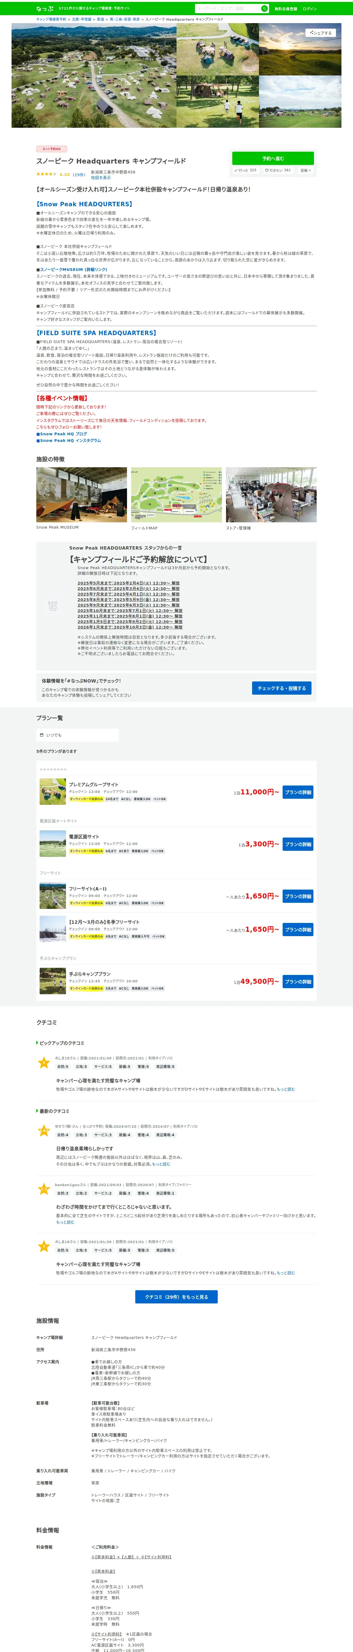Click the green search magnifier icon
This screenshot has height=1652, width=353.
pyautogui.click(x=264, y=8)
